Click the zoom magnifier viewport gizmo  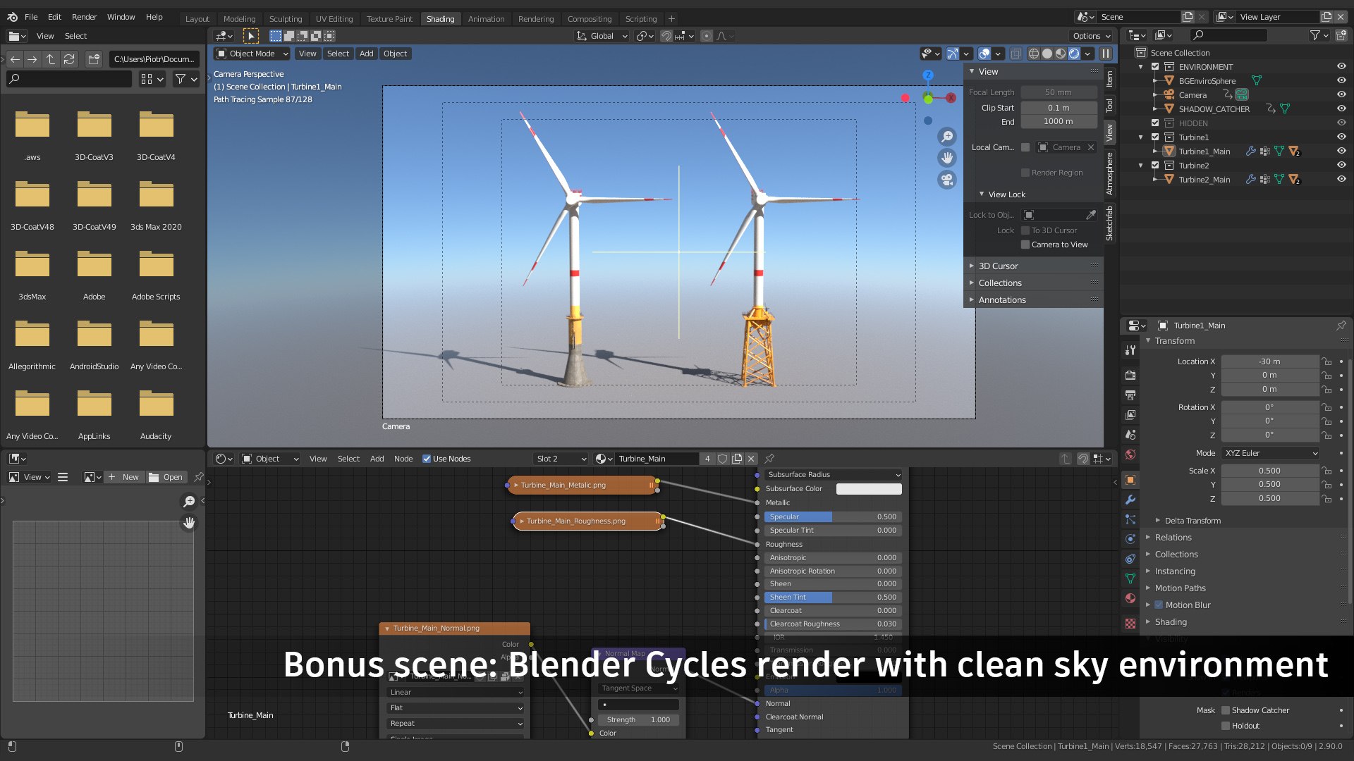click(x=947, y=137)
